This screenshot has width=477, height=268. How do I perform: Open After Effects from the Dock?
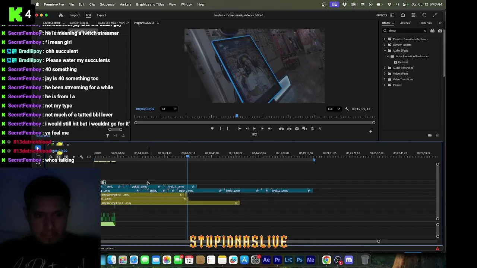click(266, 260)
